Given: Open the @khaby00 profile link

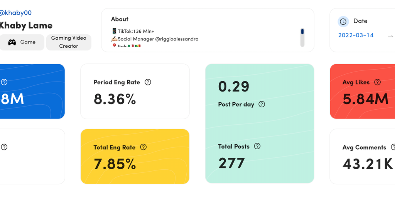Looking at the screenshot, I should click(15, 13).
